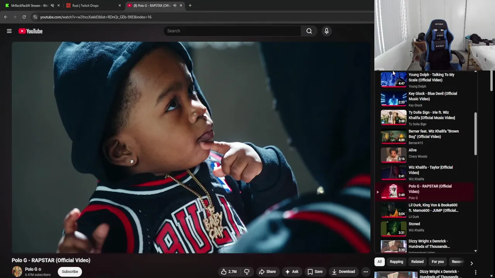Screen dimensions: 495x278
Task: Open the Ask AI button
Action: point(292,271)
